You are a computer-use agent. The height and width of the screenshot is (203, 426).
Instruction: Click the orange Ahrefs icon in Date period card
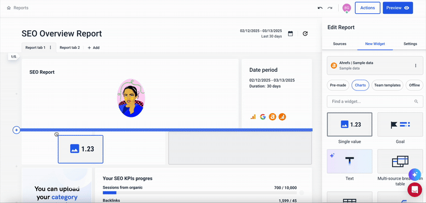pyautogui.click(x=273, y=117)
